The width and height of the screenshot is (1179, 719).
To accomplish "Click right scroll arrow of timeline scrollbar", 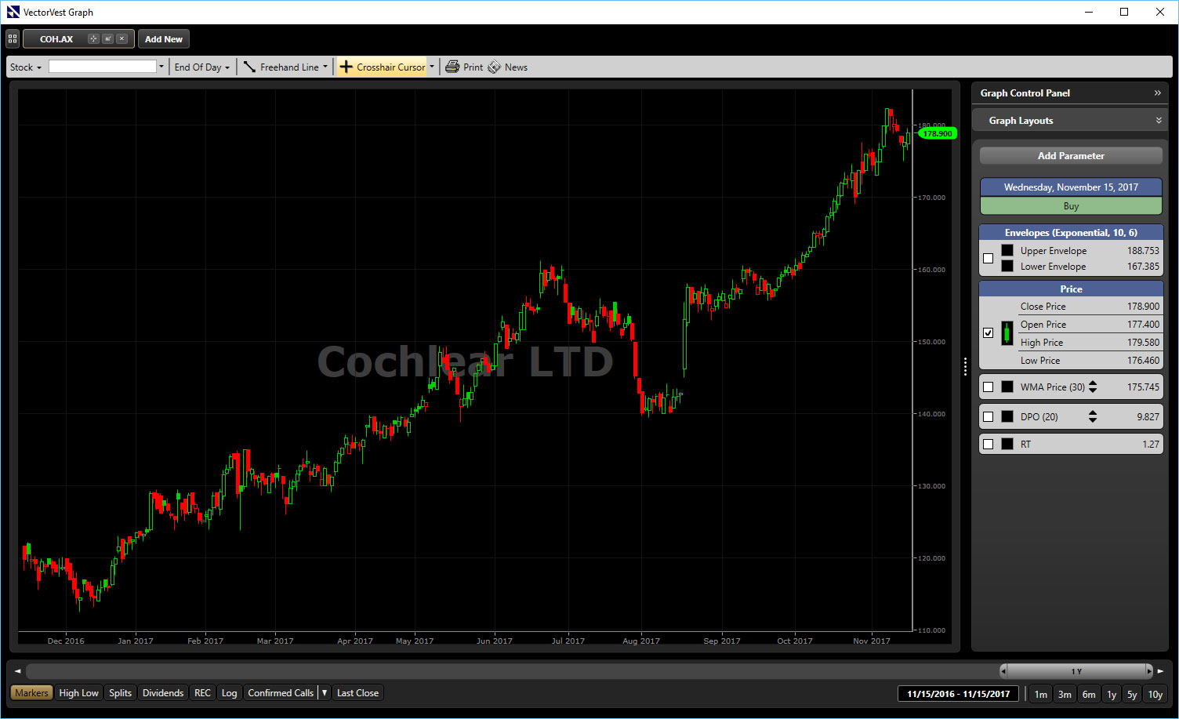I will click(x=1161, y=671).
